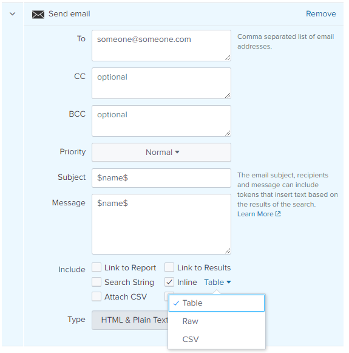Collapse the Send email action chevron
This screenshot has height=353, width=349.
13,14
